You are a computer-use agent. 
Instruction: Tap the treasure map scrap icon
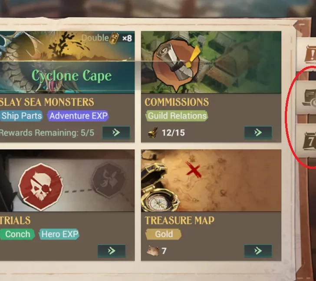(152, 251)
